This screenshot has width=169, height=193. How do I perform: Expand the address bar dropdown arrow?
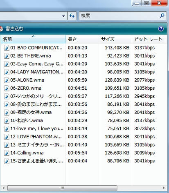(x=63, y=16)
